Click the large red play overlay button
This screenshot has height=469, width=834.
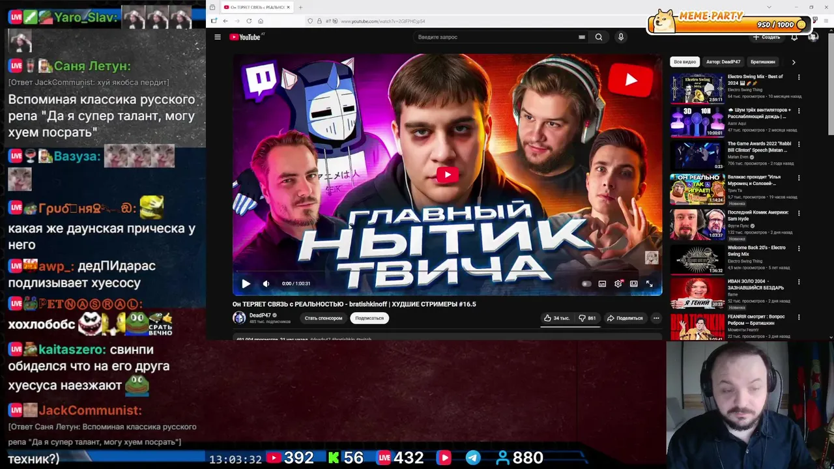click(x=447, y=174)
